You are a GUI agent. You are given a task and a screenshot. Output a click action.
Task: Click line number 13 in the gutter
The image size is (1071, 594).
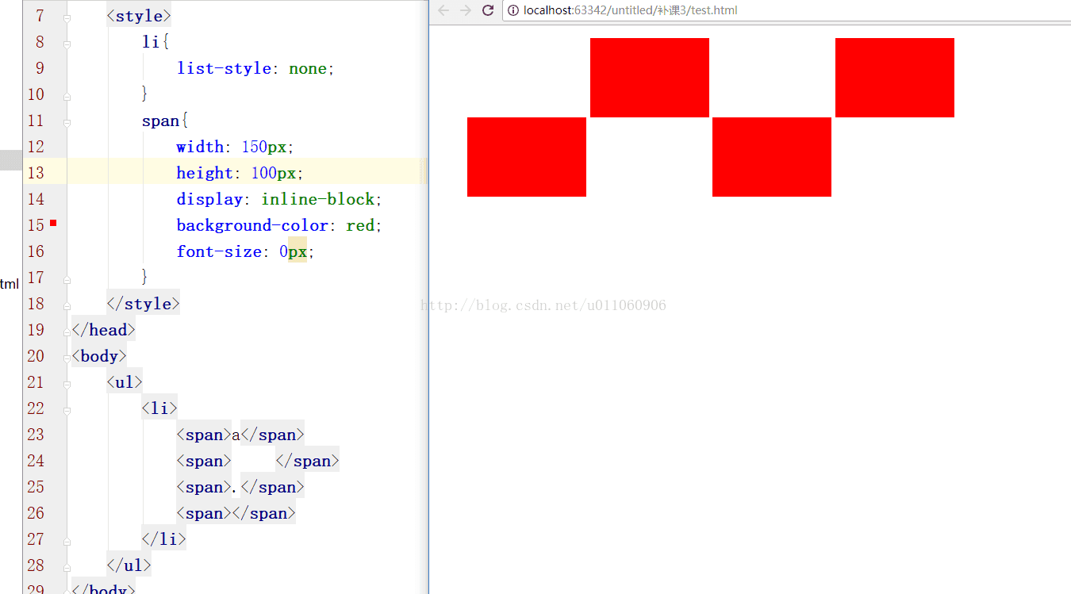pyautogui.click(x=36, y=173)
